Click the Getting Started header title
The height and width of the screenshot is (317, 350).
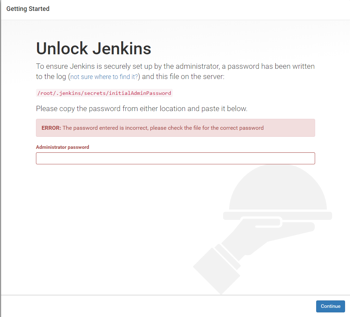coord(28,9)
